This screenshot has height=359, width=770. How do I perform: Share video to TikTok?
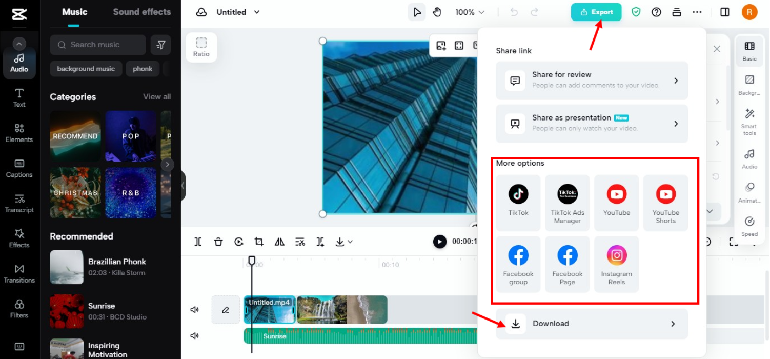click(518, 203)
